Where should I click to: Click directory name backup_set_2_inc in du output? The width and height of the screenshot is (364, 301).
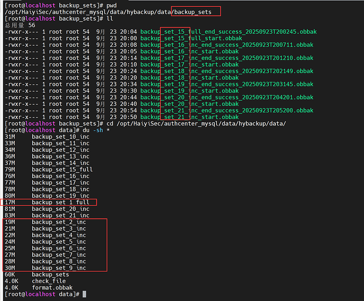point(59,222)
